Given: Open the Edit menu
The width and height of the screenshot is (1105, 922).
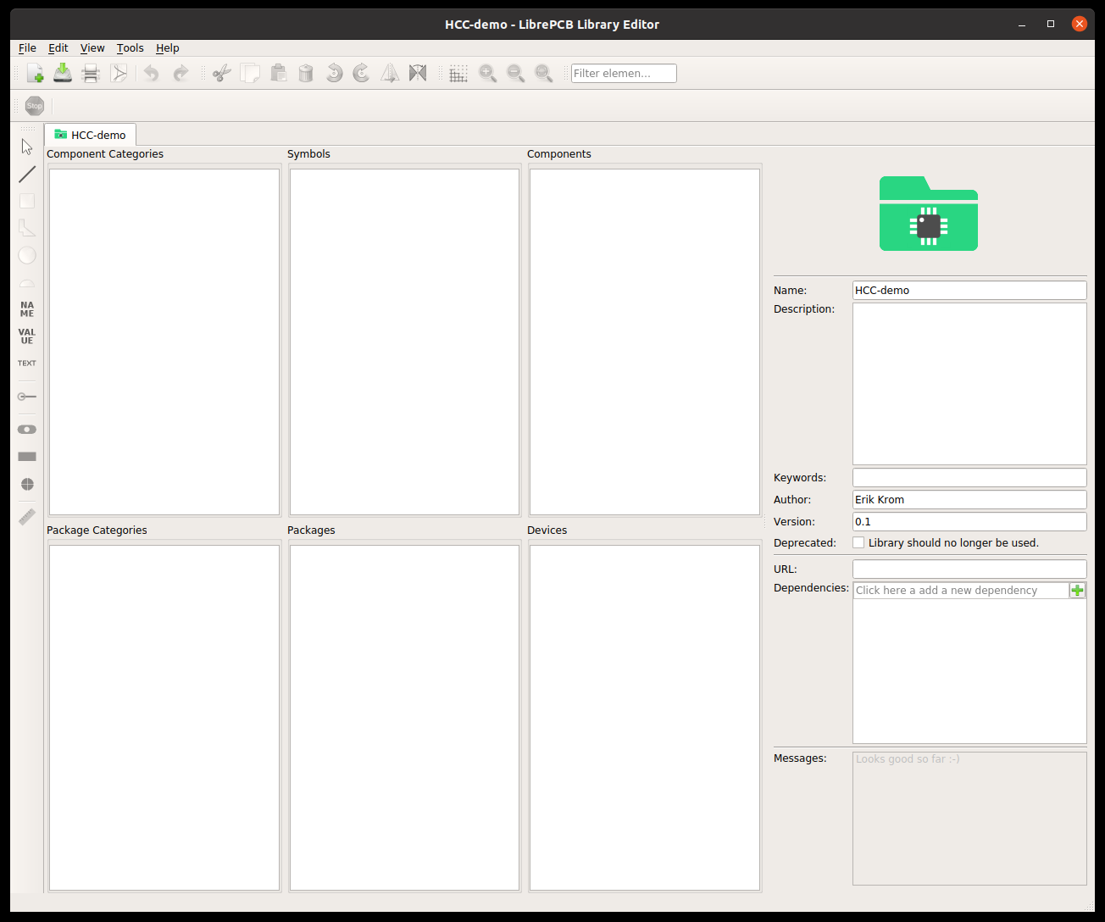Looking at the screenshot, I should tap(58, 48).
